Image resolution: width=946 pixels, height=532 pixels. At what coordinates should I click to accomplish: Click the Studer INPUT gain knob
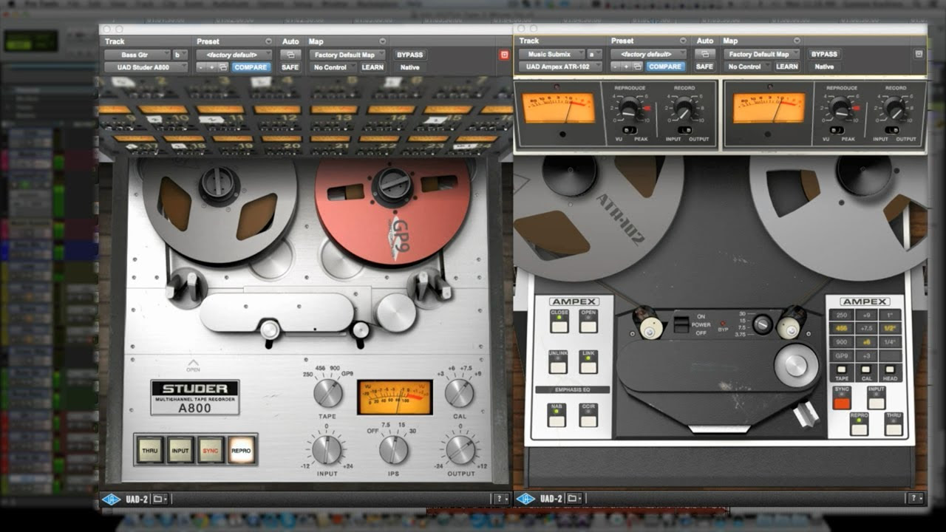(x=326, y=449)
